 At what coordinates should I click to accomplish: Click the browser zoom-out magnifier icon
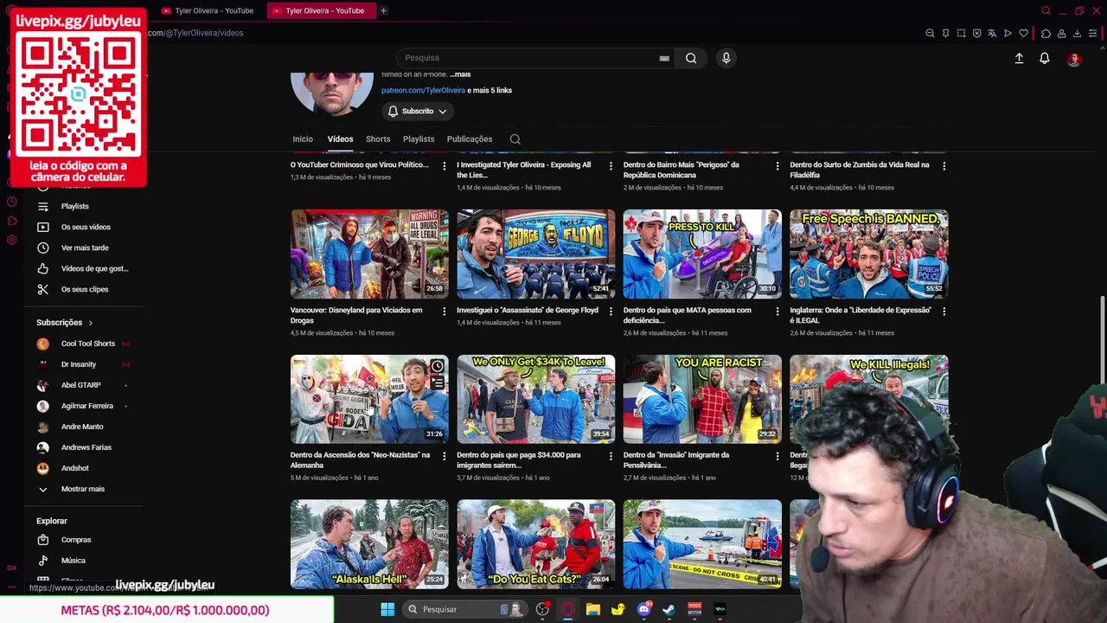point(930,34)
